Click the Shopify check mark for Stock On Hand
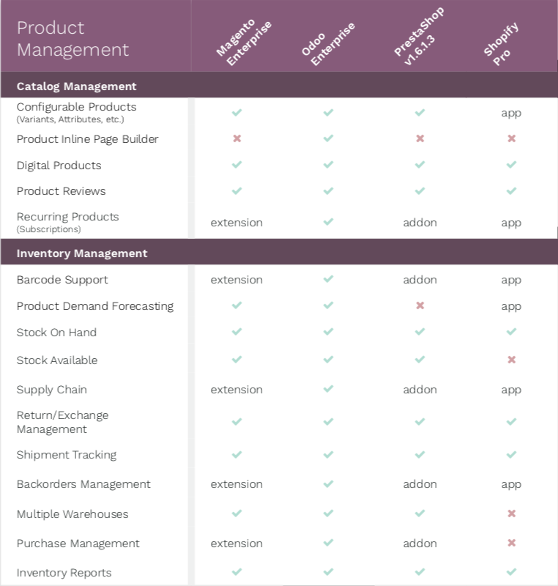The height and width of the screenshot is (586, 558). pos(511,331)
